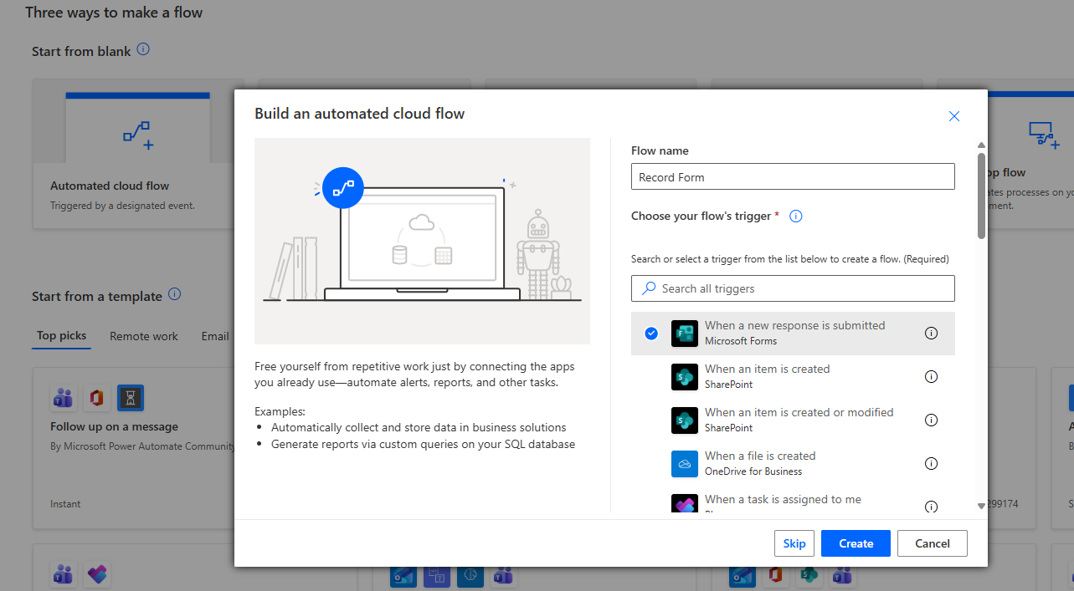Click info icon next to 'Start from a template'
The height and width of the screenshot is (591, 1074).
click(x=174, y=295)
